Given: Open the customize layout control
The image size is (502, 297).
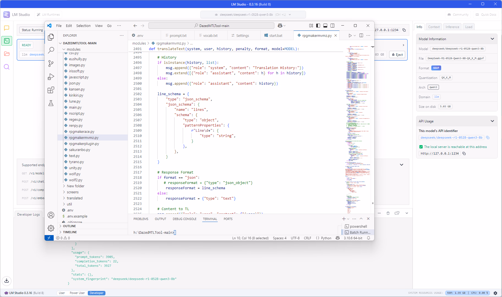Looking at the screenshot, I should [311, 26].
